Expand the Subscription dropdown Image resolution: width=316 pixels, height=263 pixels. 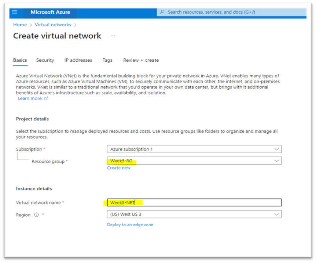coord(194,149)
